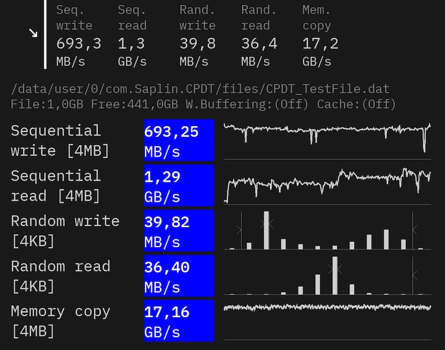
Task: Open the Random write histogram chart
Action: coord(327,230)
